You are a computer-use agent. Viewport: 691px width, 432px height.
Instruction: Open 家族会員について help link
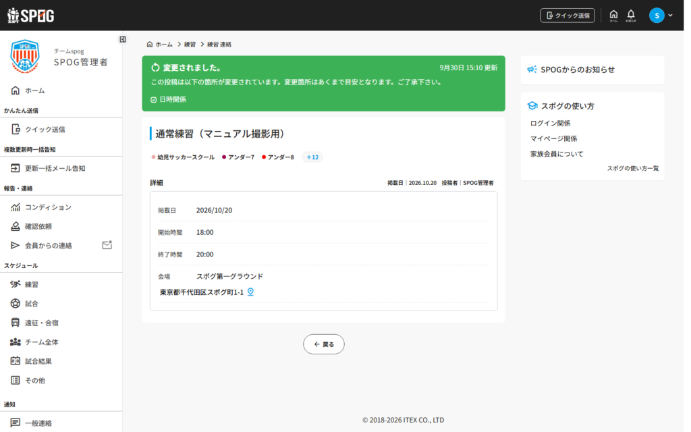click(x=557, y=154)
